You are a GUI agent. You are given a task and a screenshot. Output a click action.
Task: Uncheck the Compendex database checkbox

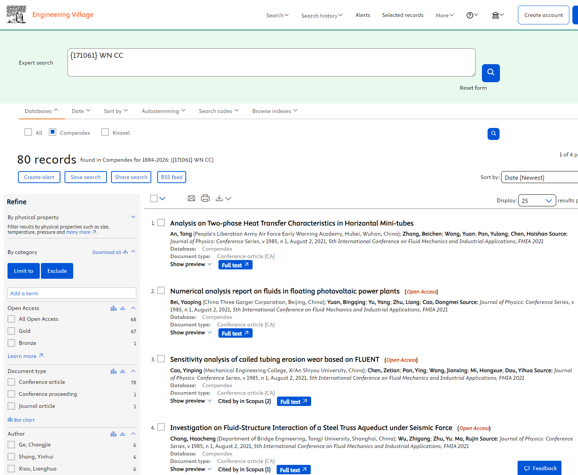[53, 132]
